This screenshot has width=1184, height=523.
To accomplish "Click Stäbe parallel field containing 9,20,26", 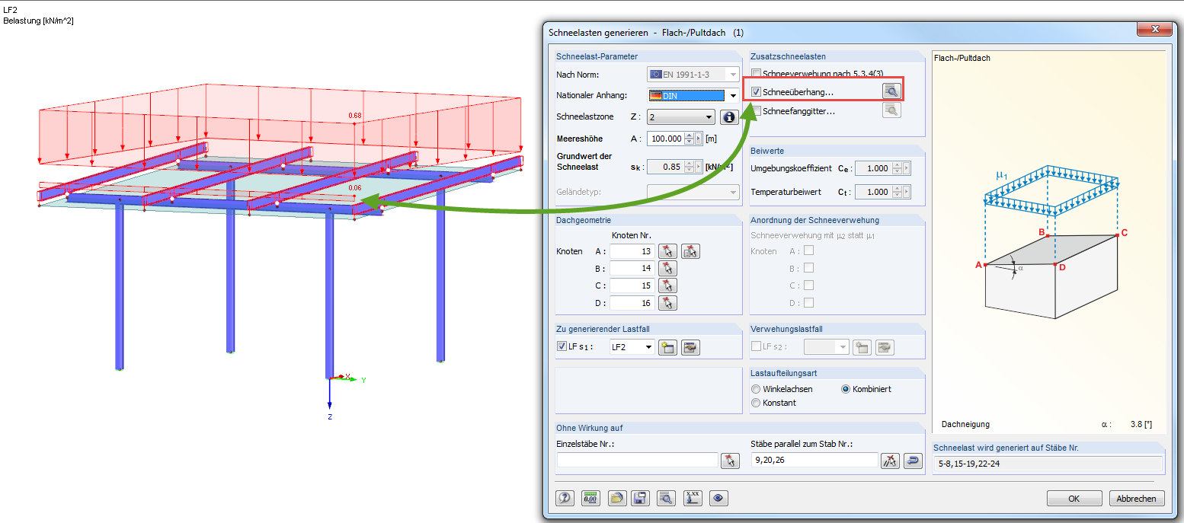I will 814,460.
